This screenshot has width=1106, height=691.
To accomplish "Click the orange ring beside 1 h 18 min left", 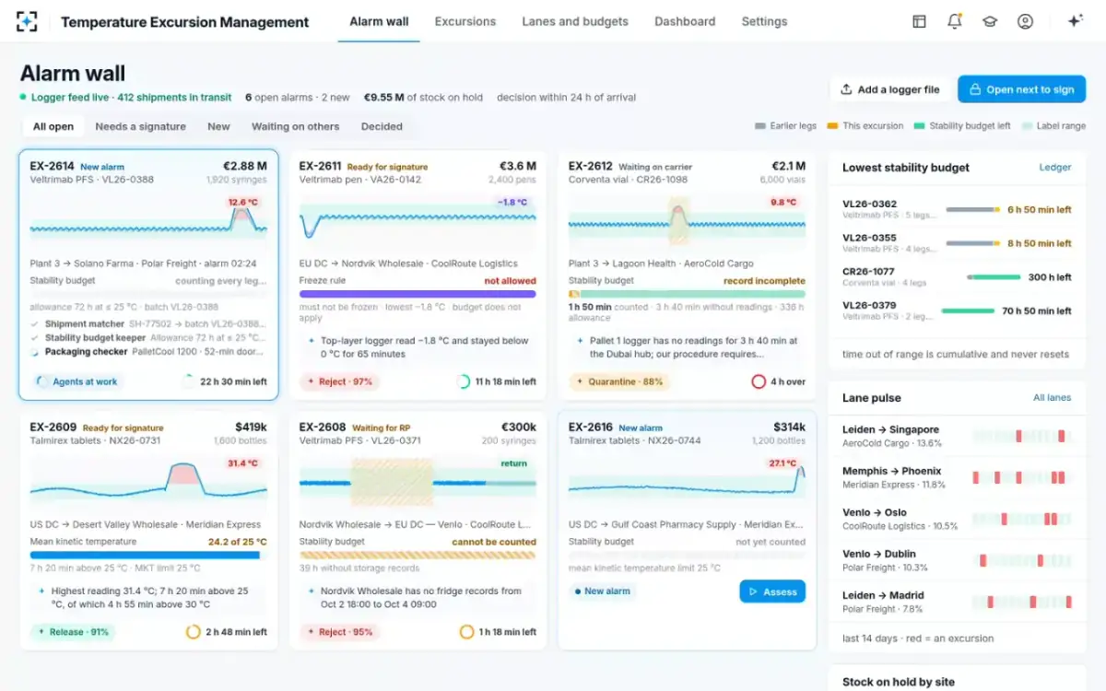I will pos(466,632).
